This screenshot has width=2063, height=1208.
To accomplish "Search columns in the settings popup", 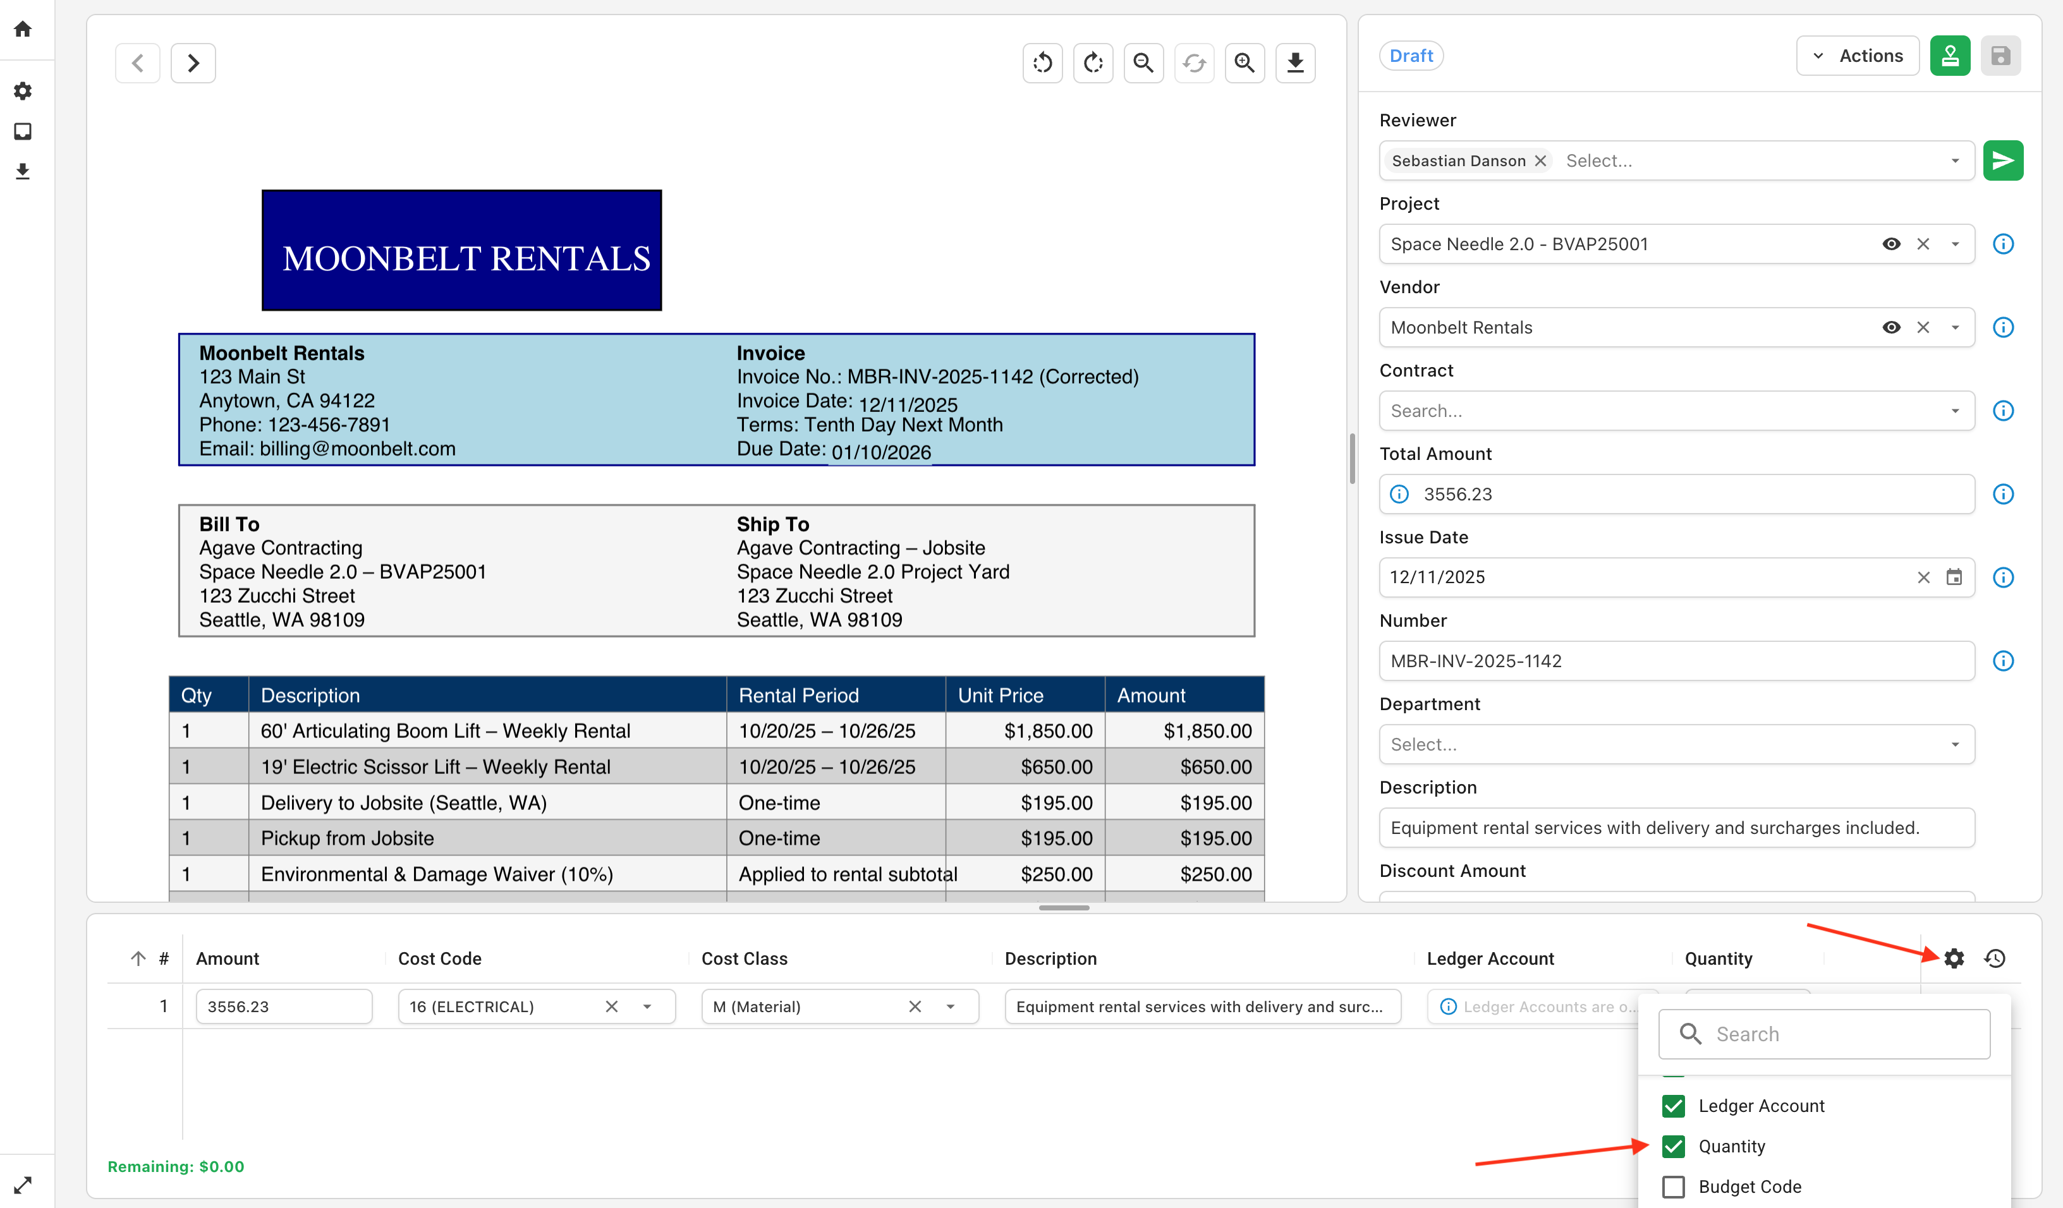I will click(1824, 1034).
